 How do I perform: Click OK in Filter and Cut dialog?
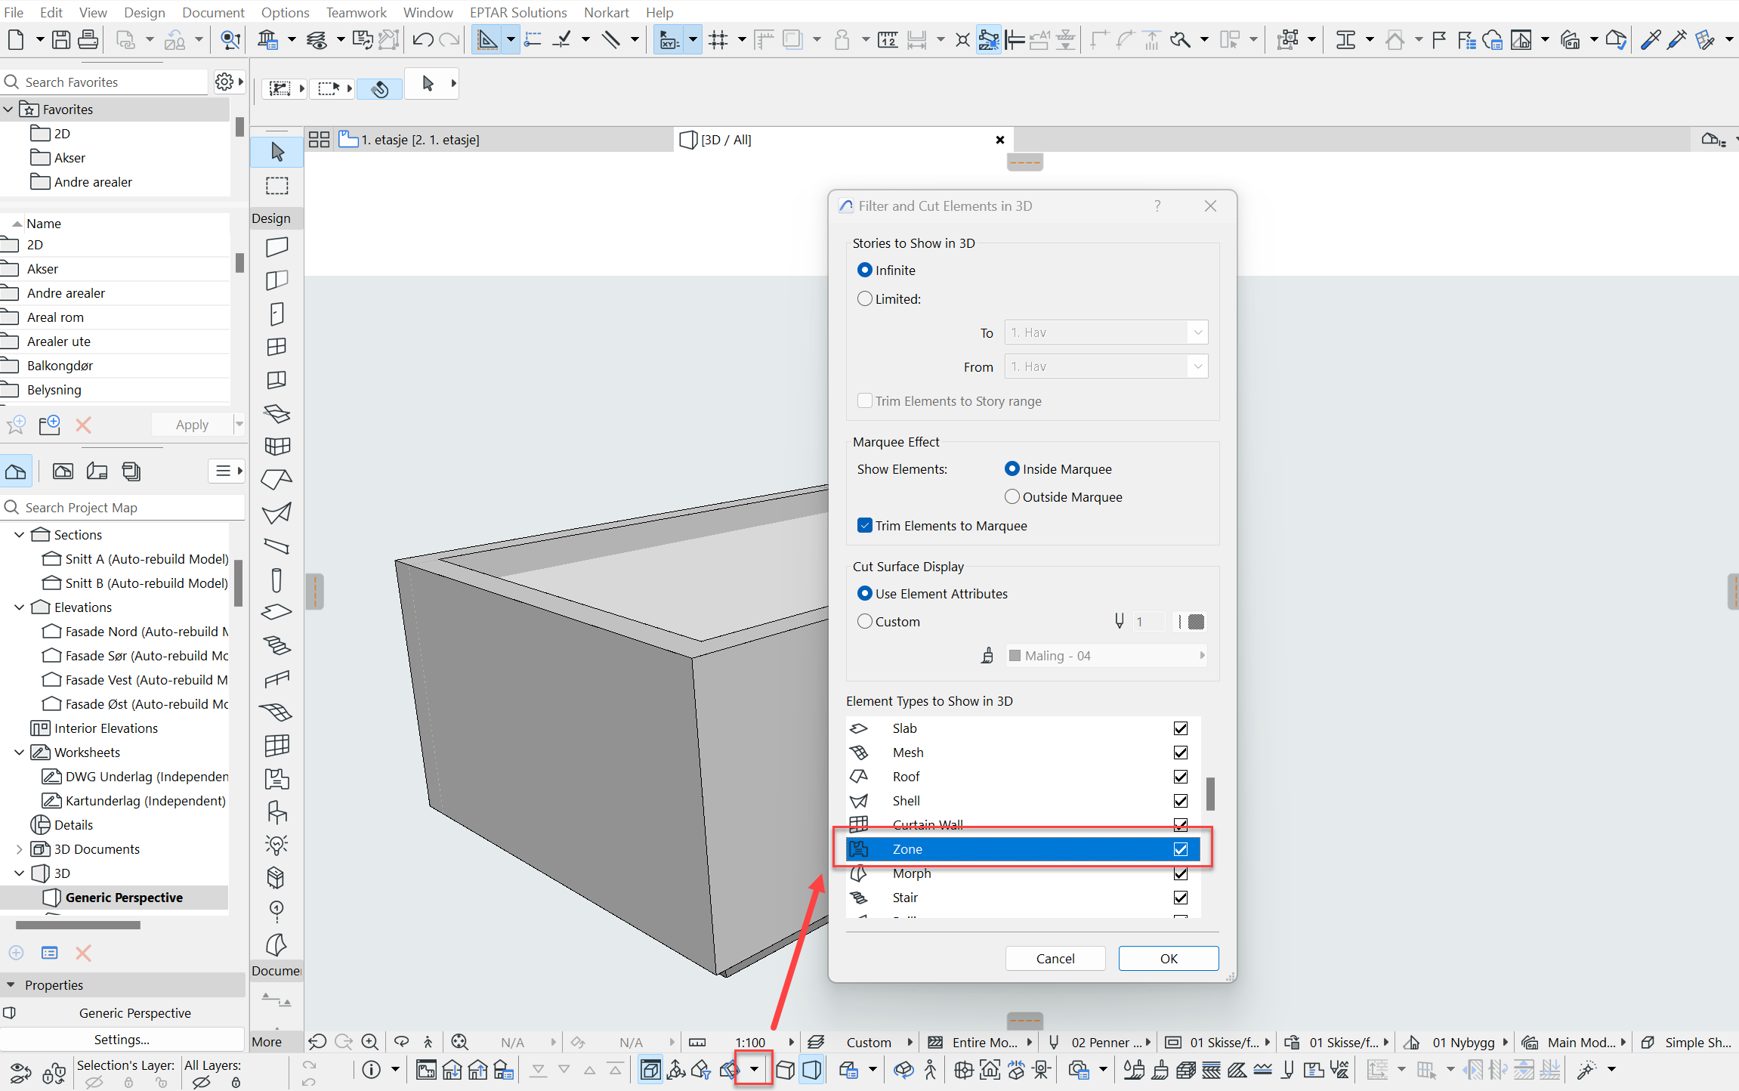pyautogui.click(x=1168, y=958)
